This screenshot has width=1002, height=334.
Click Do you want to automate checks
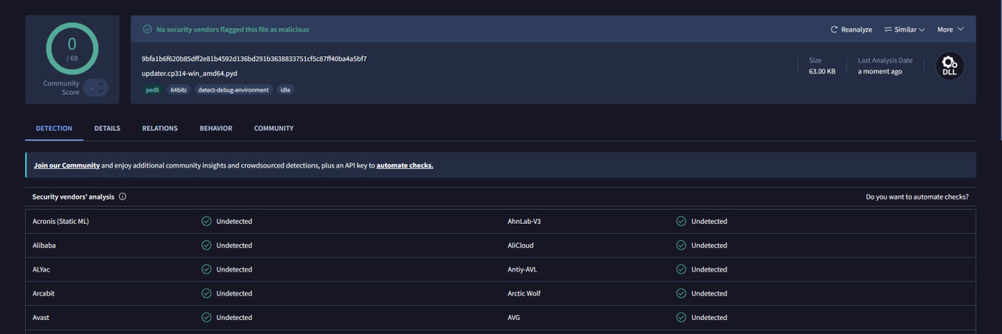(917, 197)
